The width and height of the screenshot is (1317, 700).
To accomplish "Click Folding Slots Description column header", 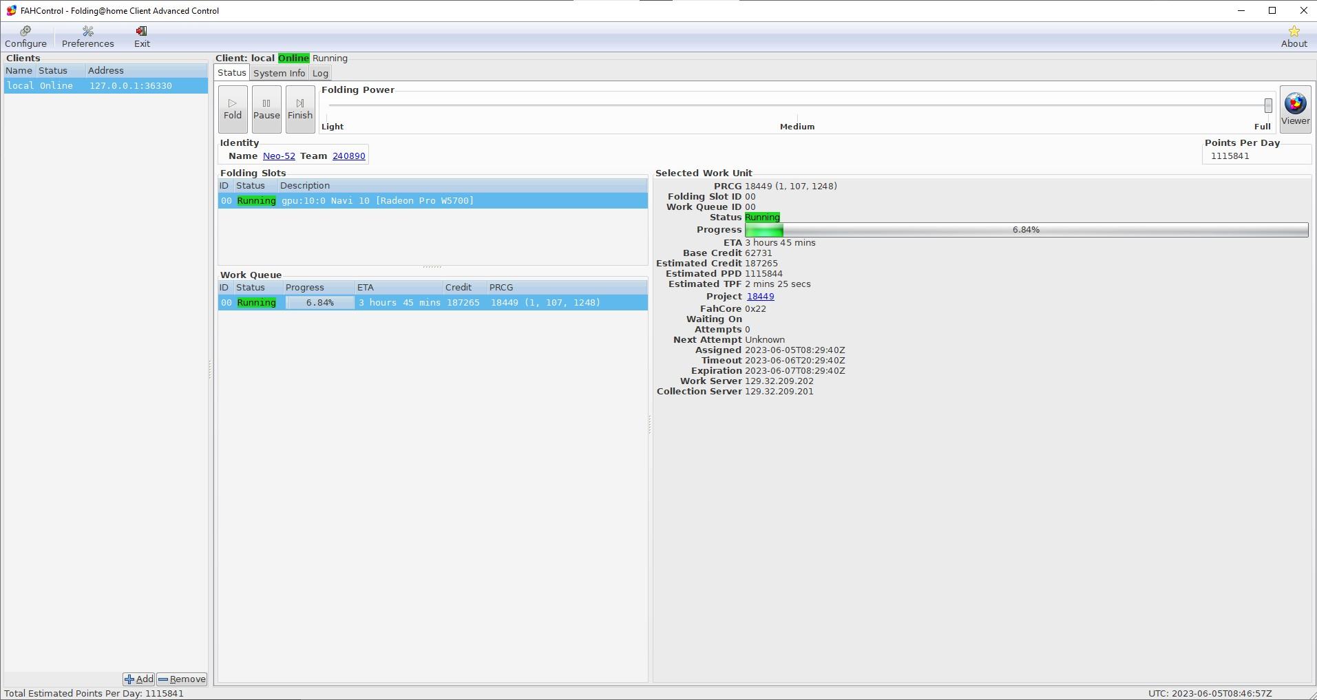I will tap(463, 186).
